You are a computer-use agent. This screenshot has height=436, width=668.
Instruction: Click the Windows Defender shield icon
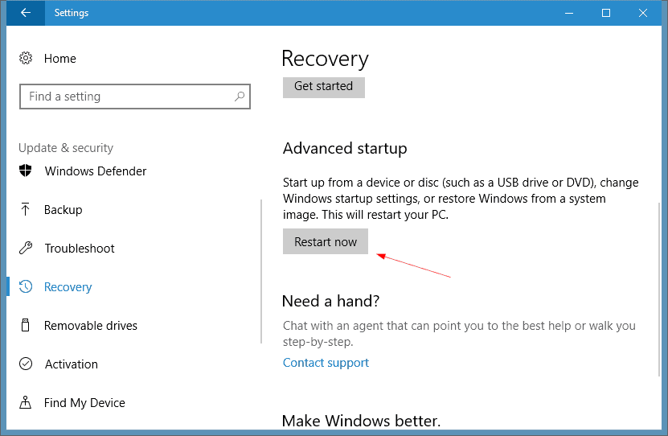(x=26, y=171)
